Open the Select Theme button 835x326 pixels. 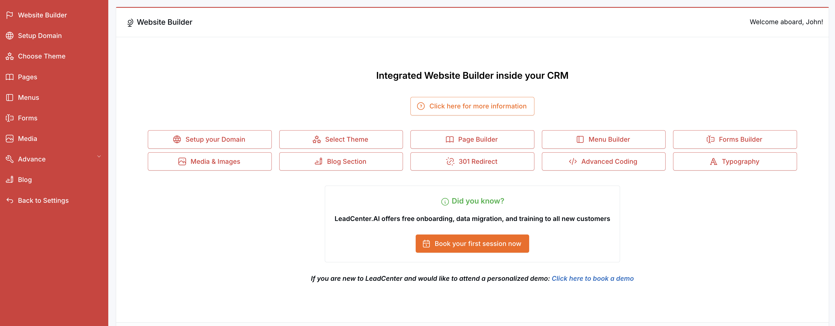coord(341,140)
